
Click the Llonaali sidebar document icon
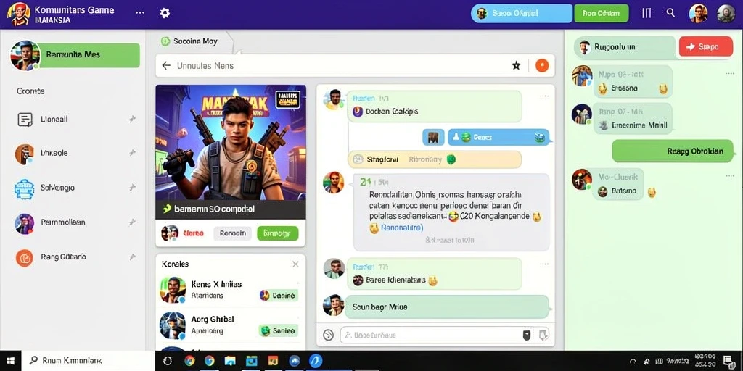click(x=25, y=120)
